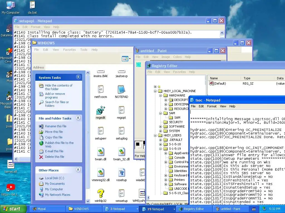Open Colors menu in Paint
285x213 pixels.
[177, 57]
